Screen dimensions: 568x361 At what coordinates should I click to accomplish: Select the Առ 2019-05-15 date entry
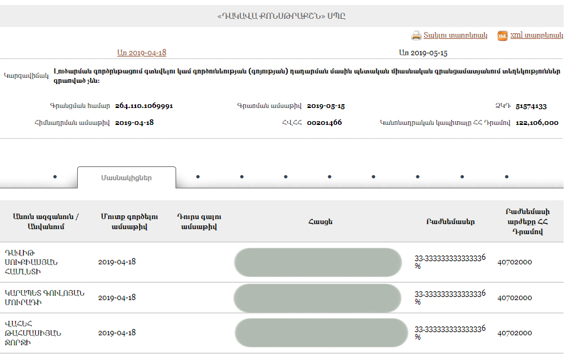pyautogui.click(x=423, y=53)
